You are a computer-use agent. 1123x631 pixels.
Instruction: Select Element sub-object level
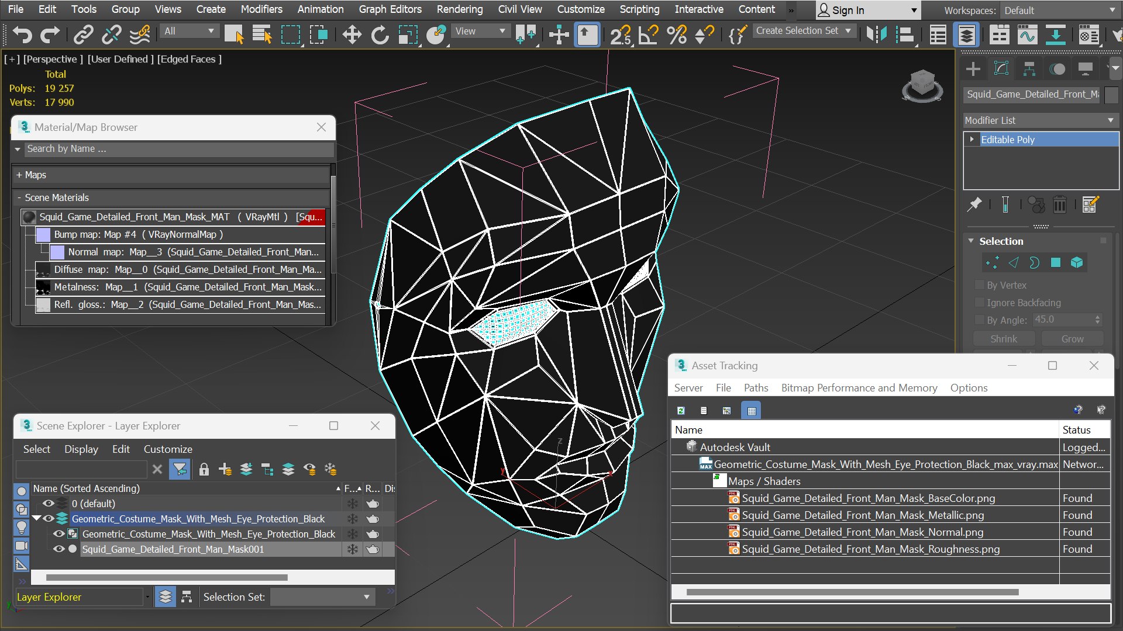coord(1077,263)
